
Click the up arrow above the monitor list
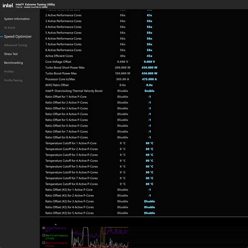[55, 224]
